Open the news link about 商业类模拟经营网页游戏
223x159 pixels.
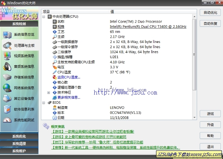point(93,132)
